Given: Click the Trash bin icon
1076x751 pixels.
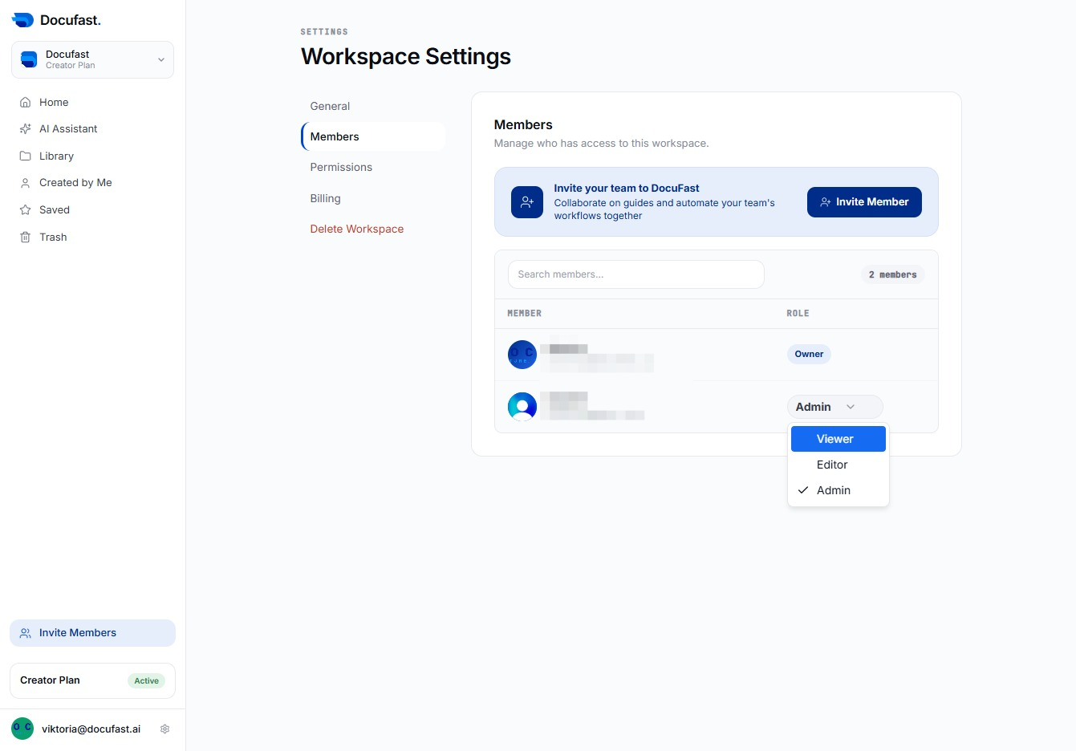Looking at the screenshot, I should pos(25,237).
